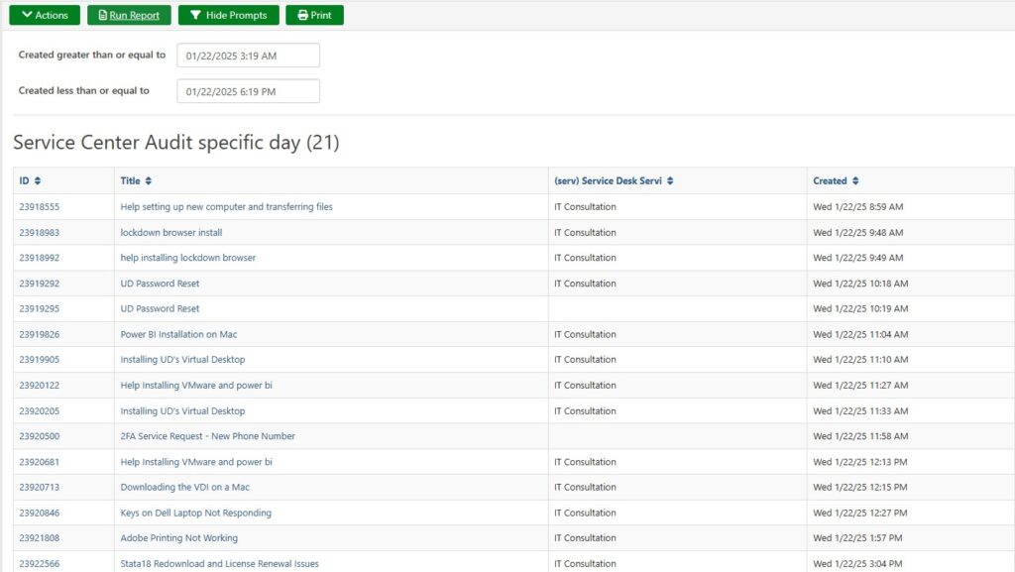Open ticket ID 23920500
The height and width of the screenshot is (572, 1015).
(x=40, y=436)
